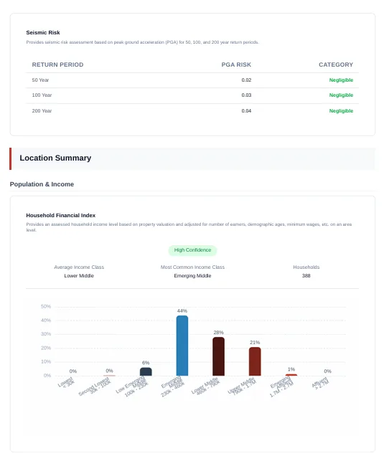
Task: Click the Household Financial Index description text
Action: 189,227
